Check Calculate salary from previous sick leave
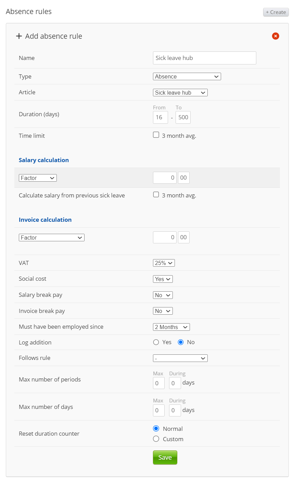The height and width of the screenshot is (485, 295). click(156, 195)
